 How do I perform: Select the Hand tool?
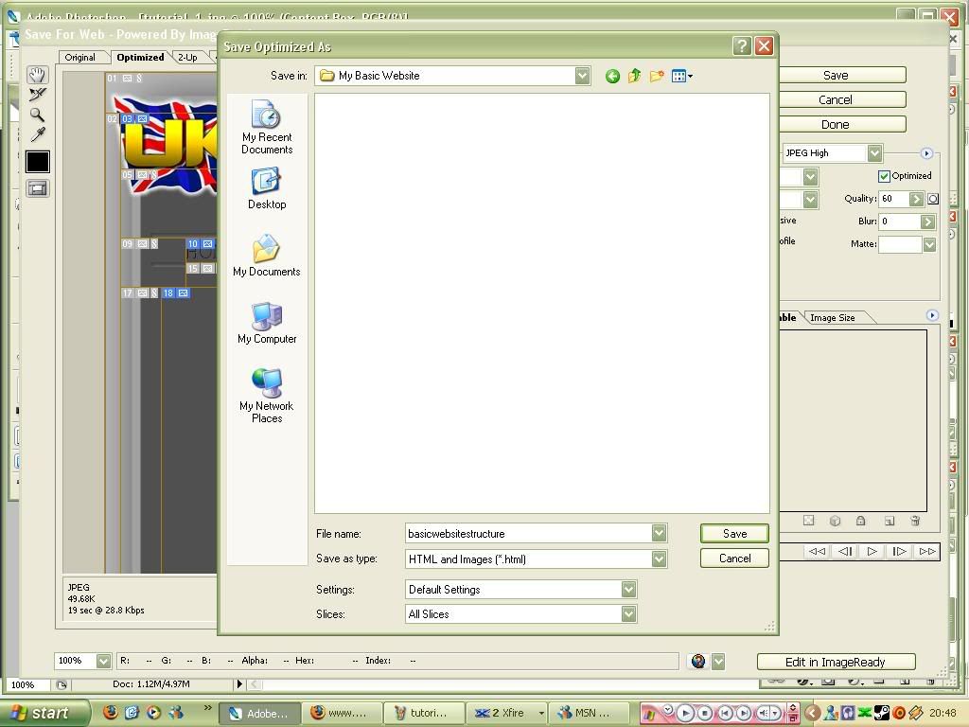coord(37,75)
